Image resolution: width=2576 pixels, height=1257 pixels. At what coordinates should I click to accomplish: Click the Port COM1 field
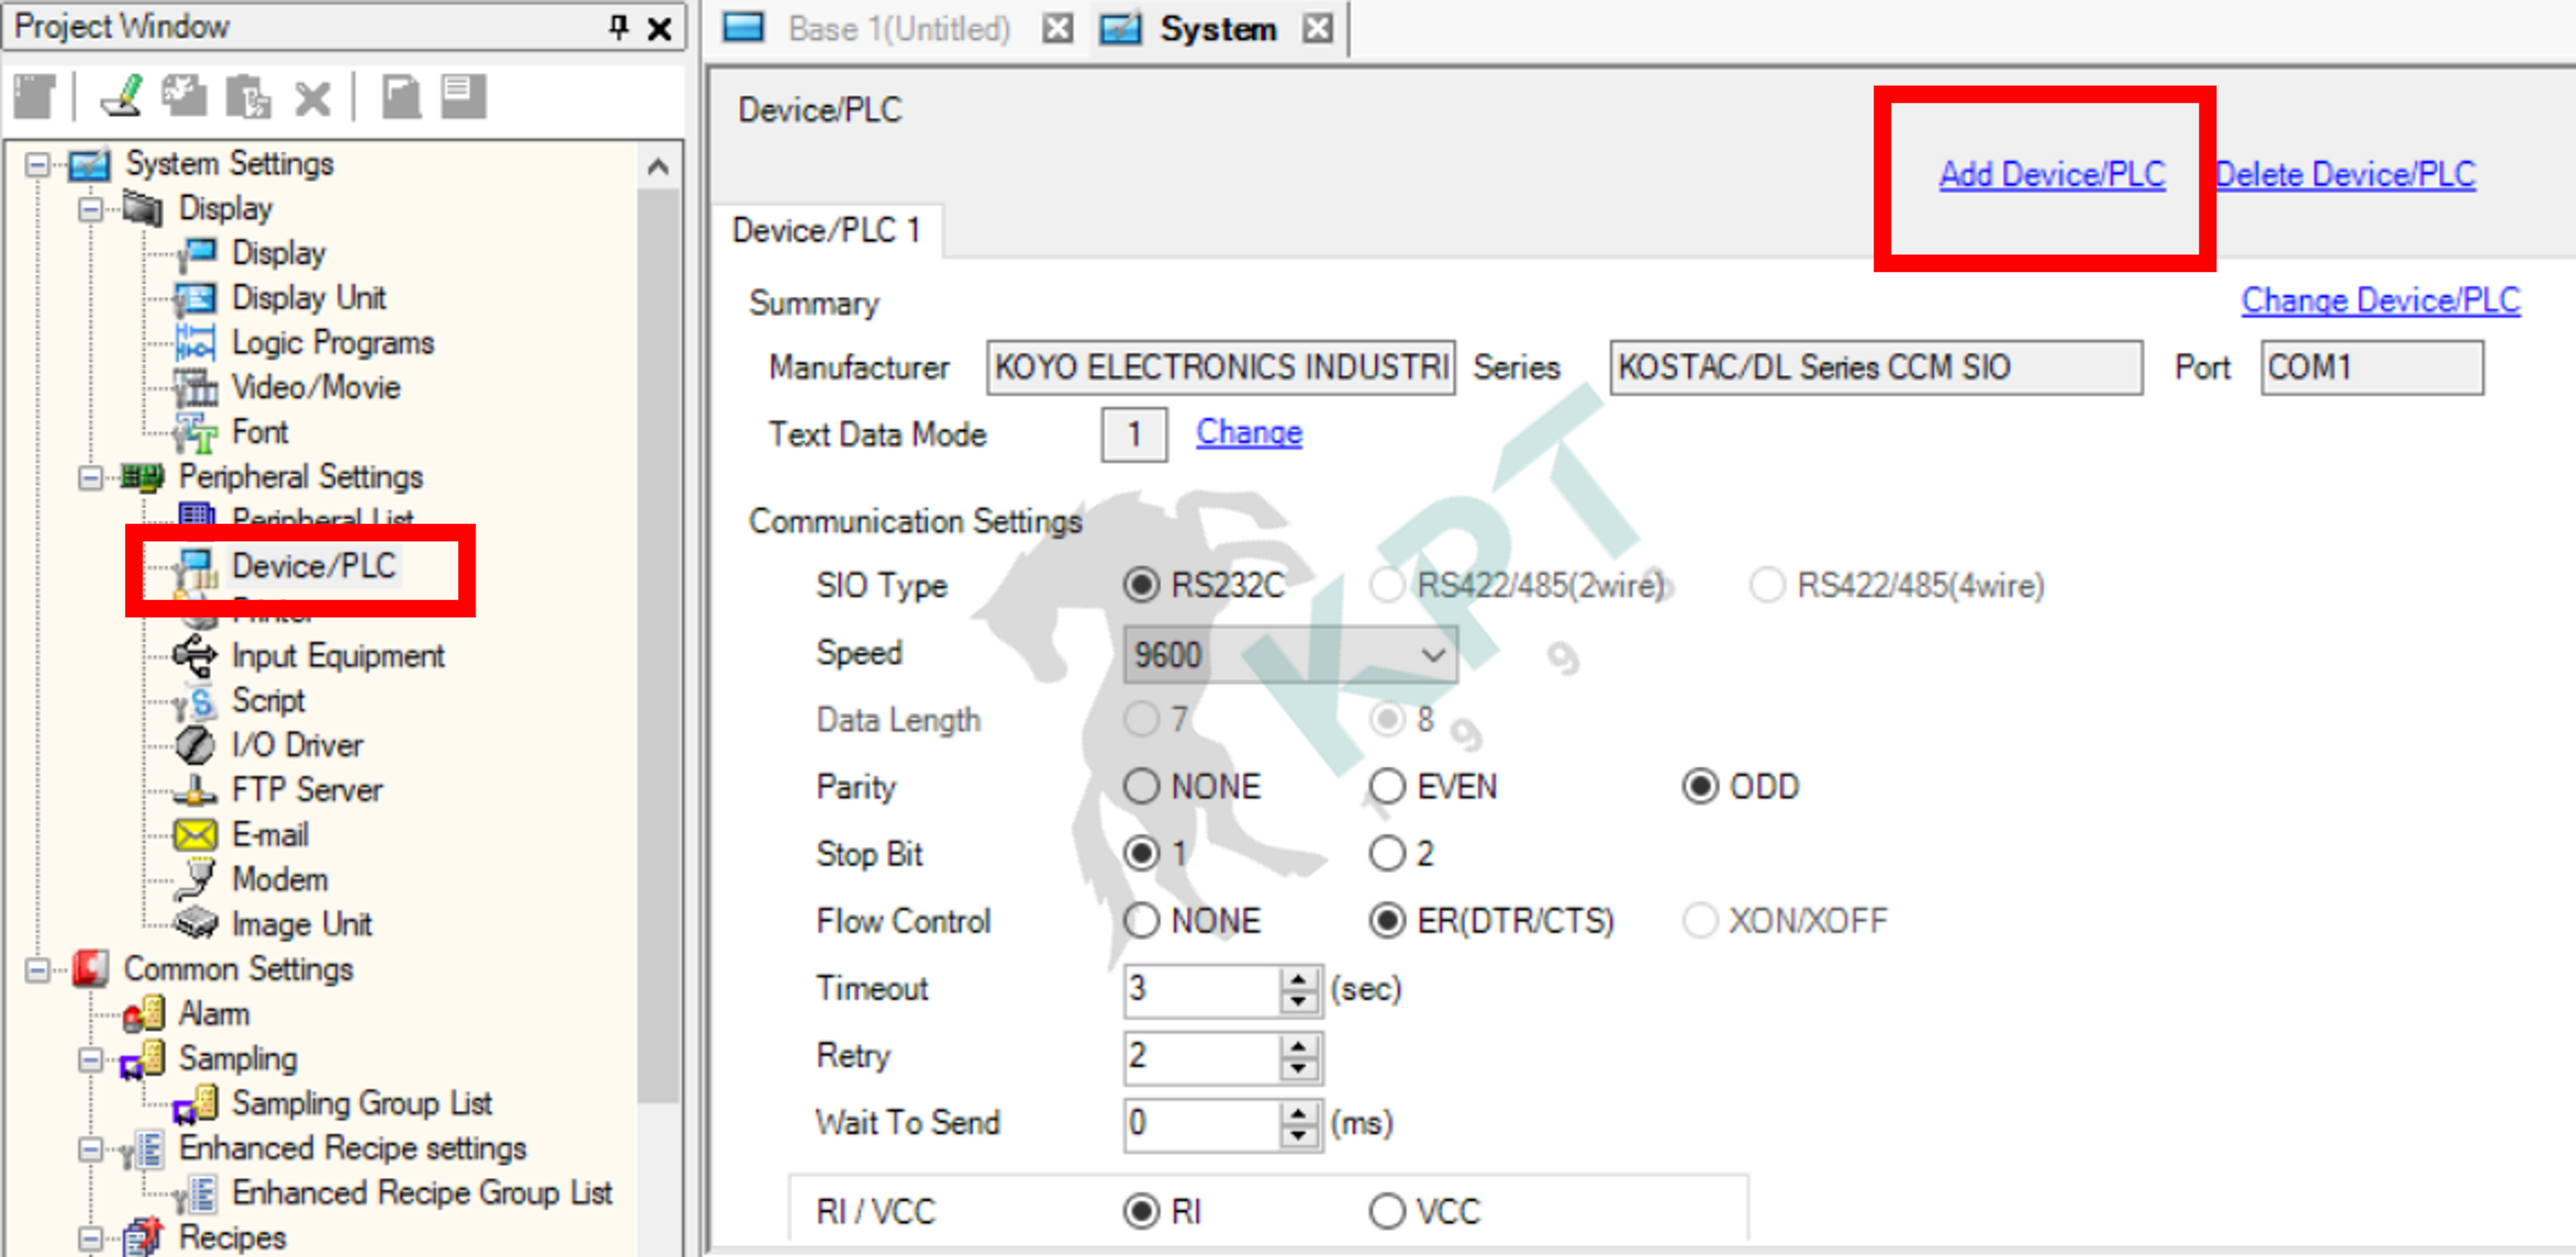coord(2372,368)
